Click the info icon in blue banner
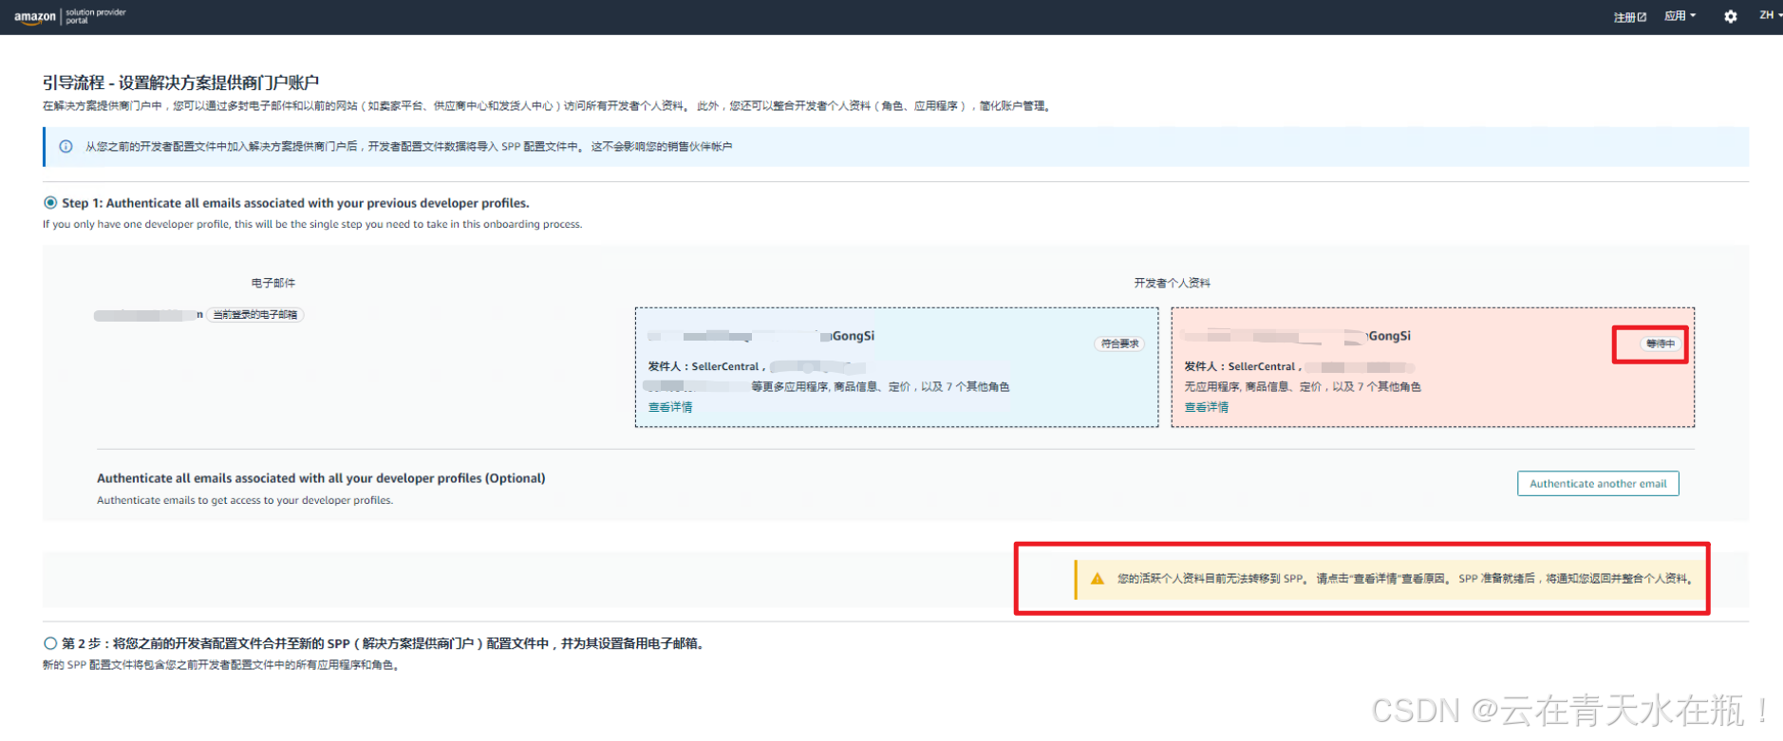Viewport: 1783px width, 741px height. (x=66, y=147)
